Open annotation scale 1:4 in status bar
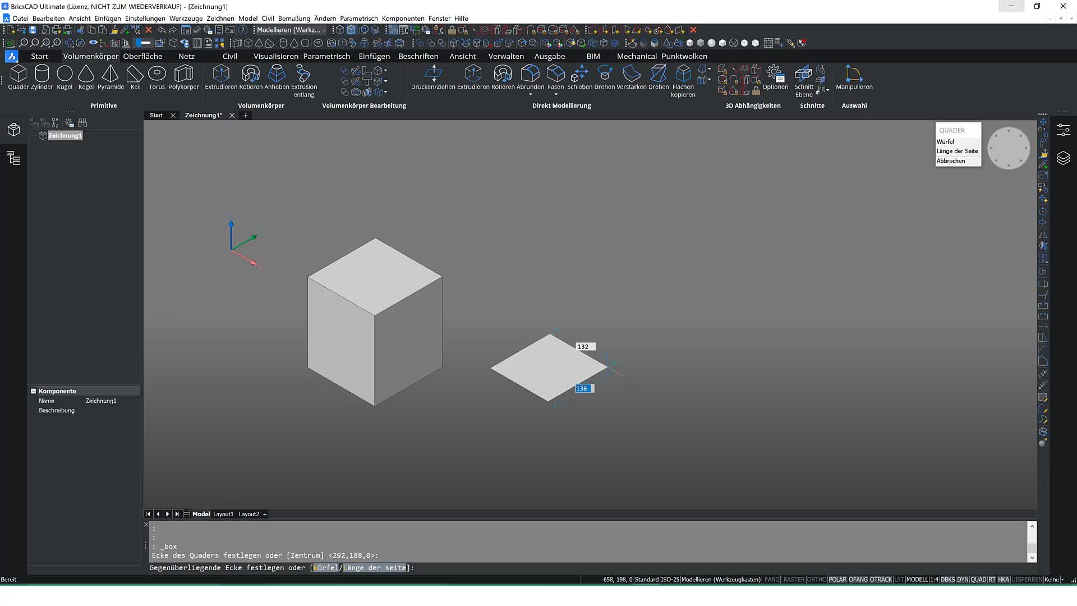The width and height of the screenshot is (1077, 606). point(934,580)
